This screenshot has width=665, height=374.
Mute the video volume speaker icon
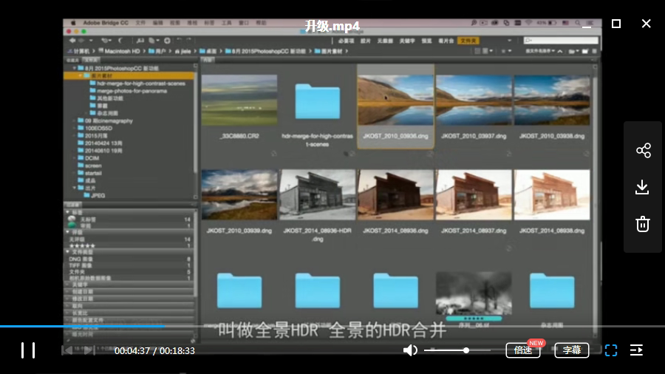pyautogui.click(x=410, y=350)
